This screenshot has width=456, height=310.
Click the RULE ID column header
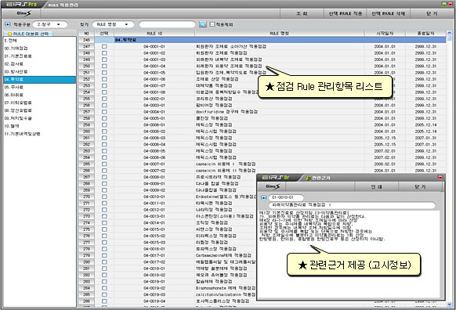pos(154,34)
